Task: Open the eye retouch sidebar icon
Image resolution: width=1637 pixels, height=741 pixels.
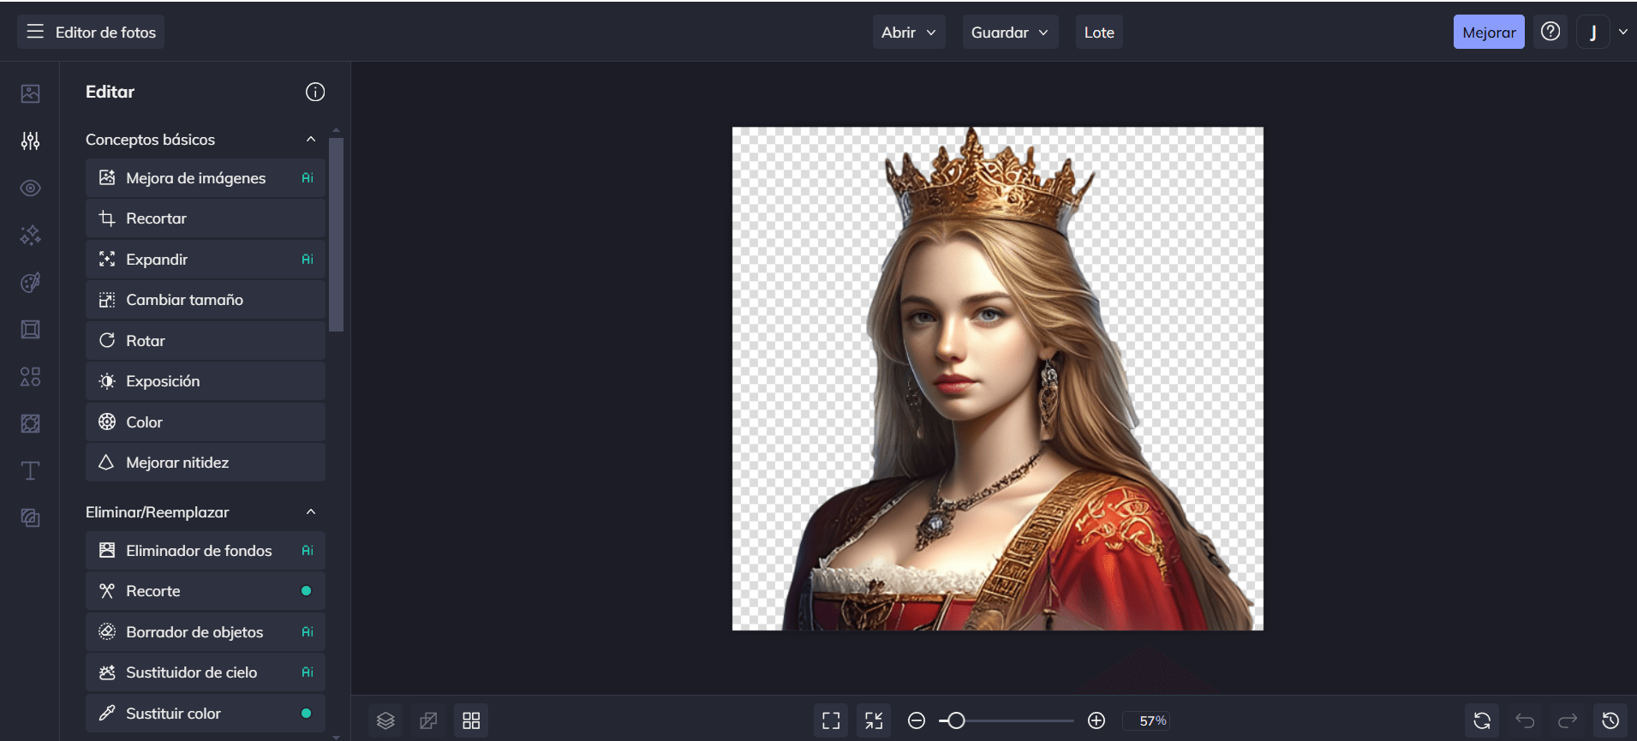Action: [x=31, y=188]
